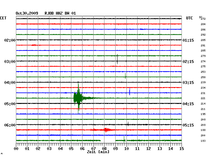
Task: Click the 10 minute axis tick label
Action: tap(126, 149)
